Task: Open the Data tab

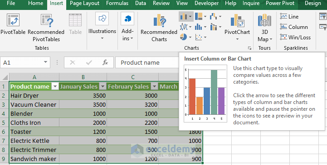Action: pyautogui.click(x=141, y=3)
